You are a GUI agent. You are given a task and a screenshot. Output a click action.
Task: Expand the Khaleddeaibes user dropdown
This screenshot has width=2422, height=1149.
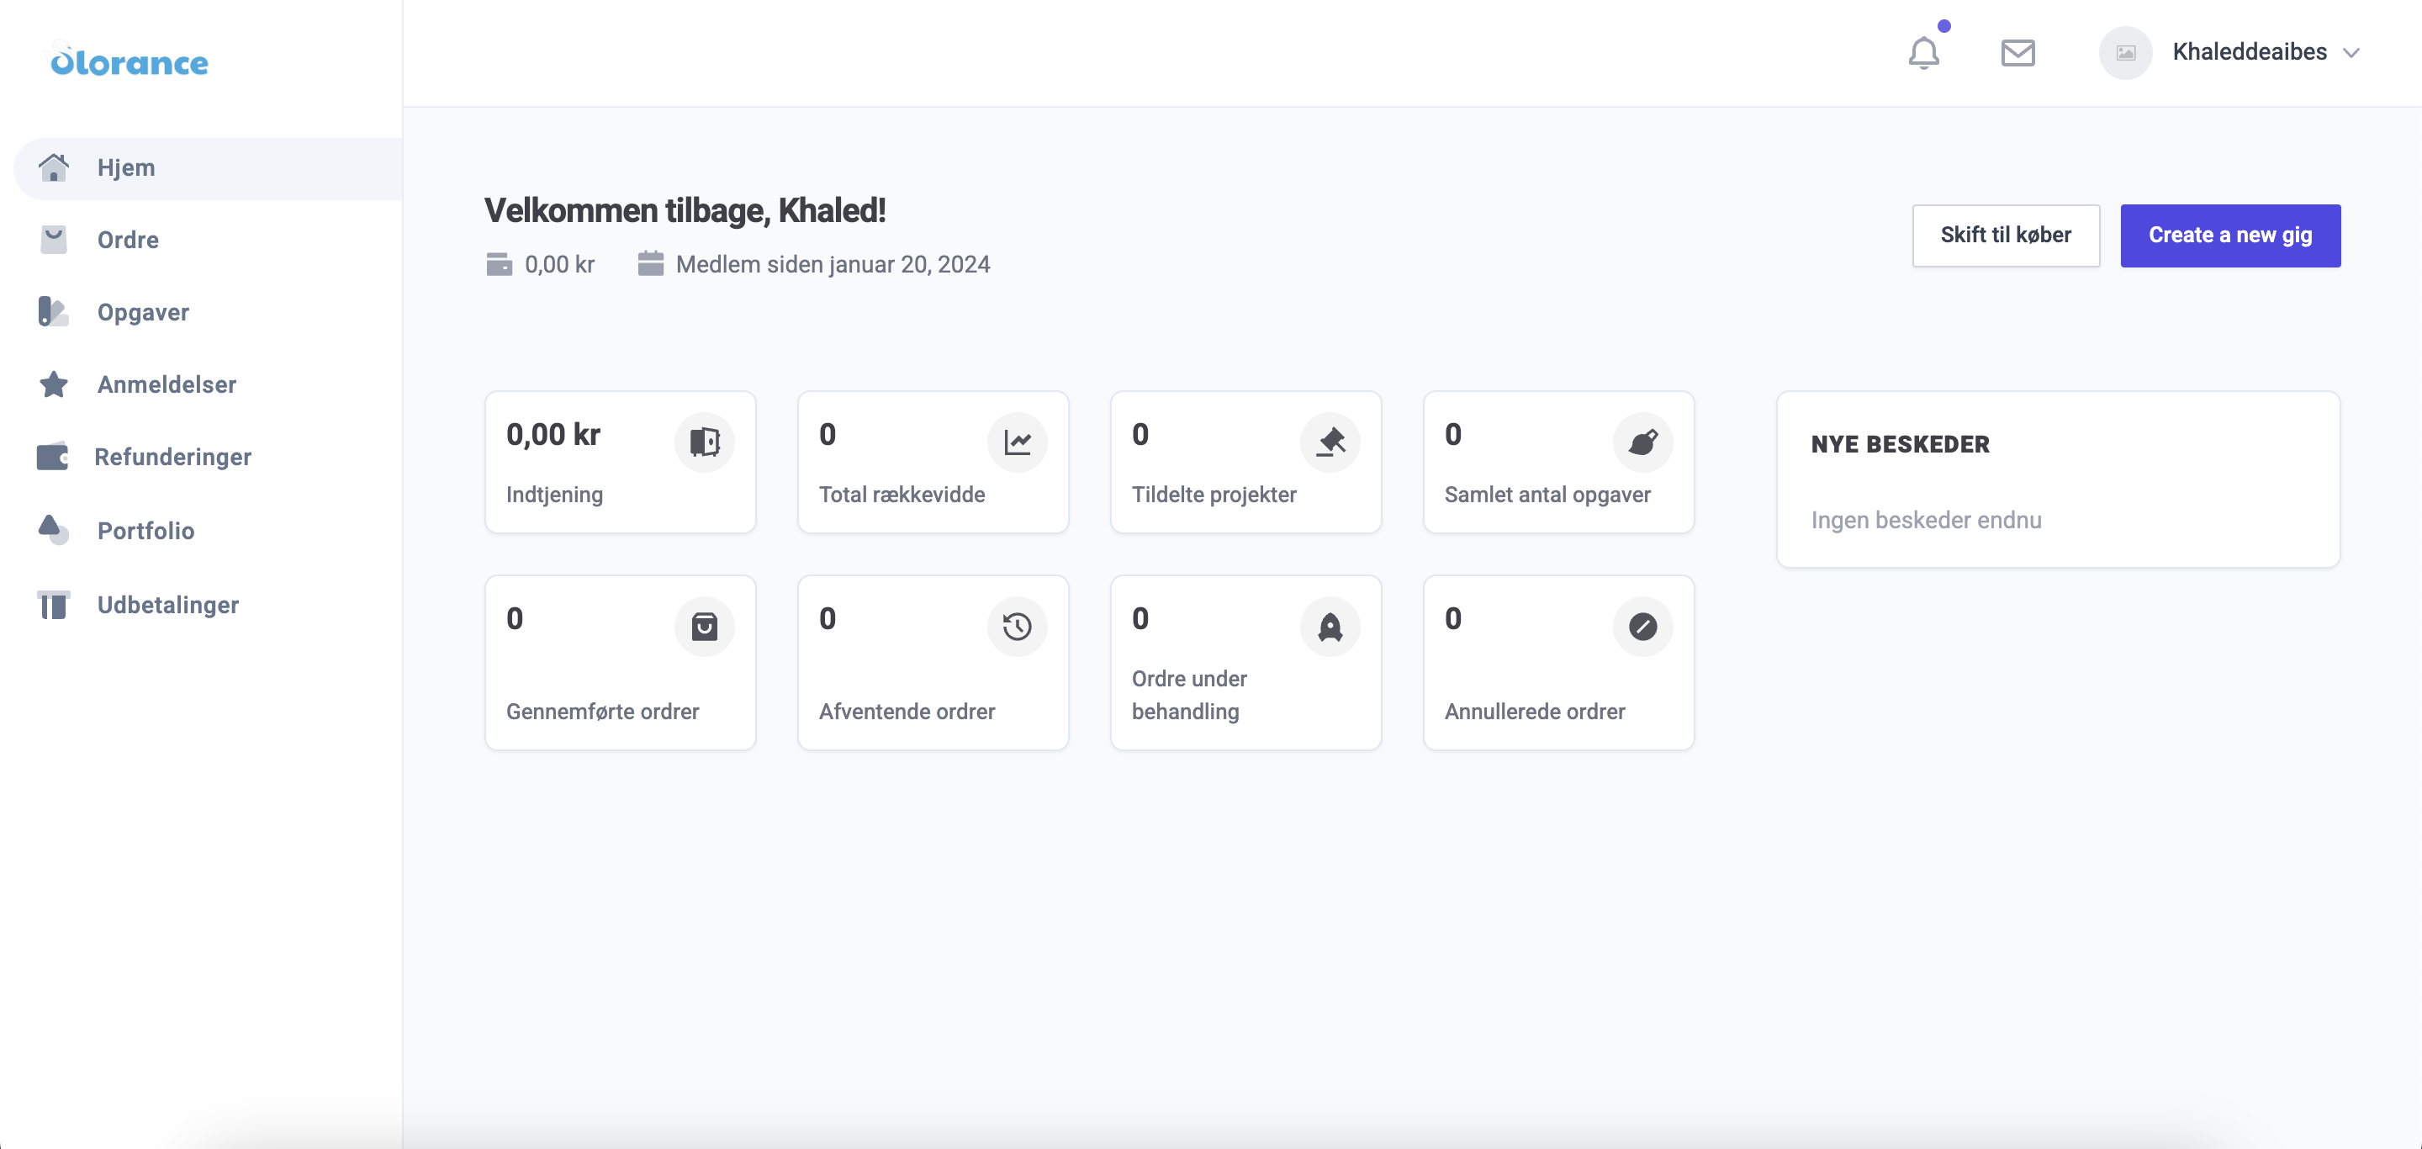pos(2351,53)
